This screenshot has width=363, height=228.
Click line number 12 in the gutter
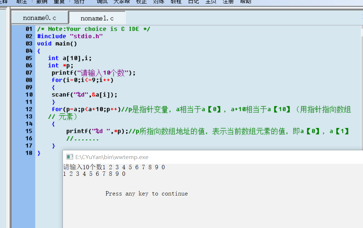point(29,109)
